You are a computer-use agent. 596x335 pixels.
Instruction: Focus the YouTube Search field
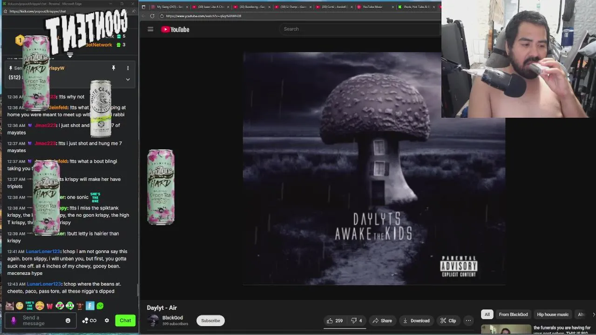(359, 29)
